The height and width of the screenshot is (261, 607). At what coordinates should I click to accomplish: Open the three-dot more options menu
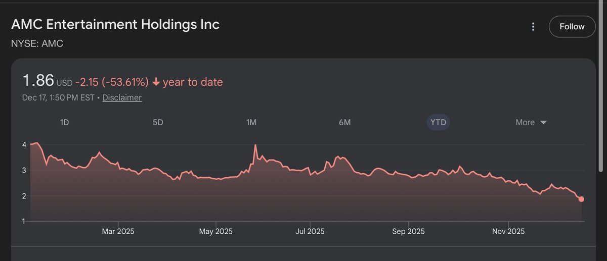point(533,27)
